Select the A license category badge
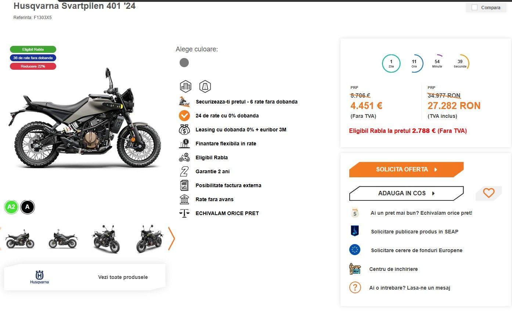The height and width of the screenshot is (312, 512). point(28,207)
